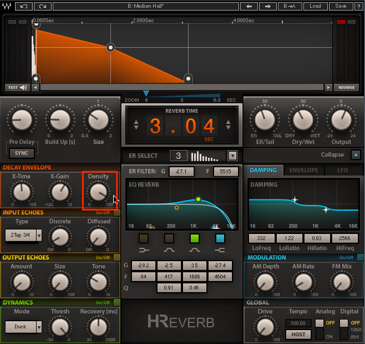Toggle Input Echoes On/Off
The width and height of the screenshot is (365, 344).
(x=117, y=212)
